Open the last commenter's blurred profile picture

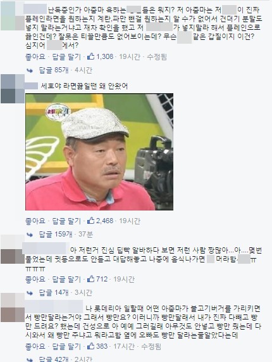click(x=13, y=307)
